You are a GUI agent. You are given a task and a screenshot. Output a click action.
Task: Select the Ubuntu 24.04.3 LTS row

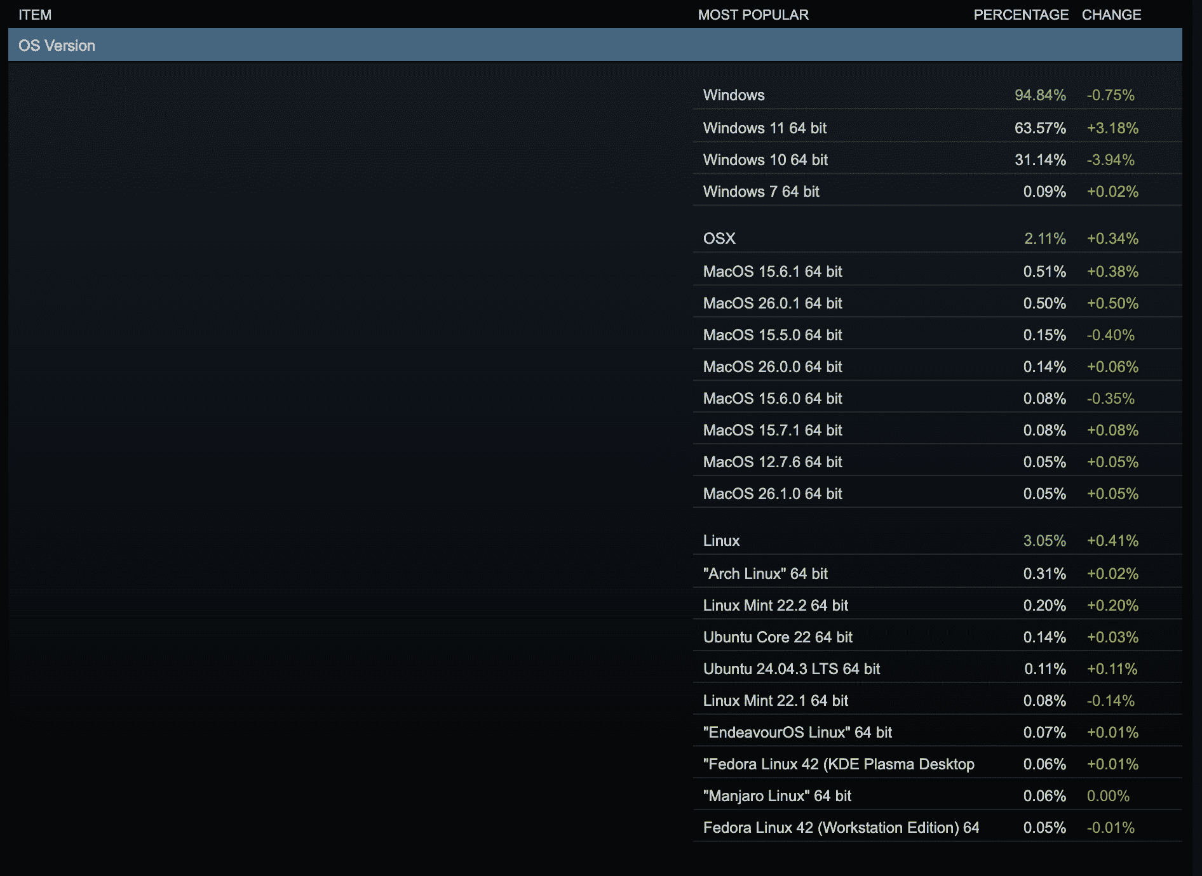[x=790, y=669]
